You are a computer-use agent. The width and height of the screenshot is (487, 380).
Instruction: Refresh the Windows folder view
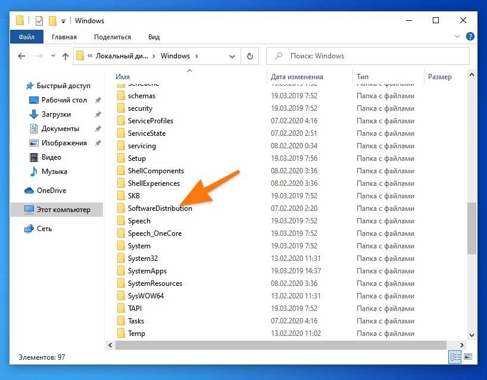pyautogui.click(x=249, y=56)
